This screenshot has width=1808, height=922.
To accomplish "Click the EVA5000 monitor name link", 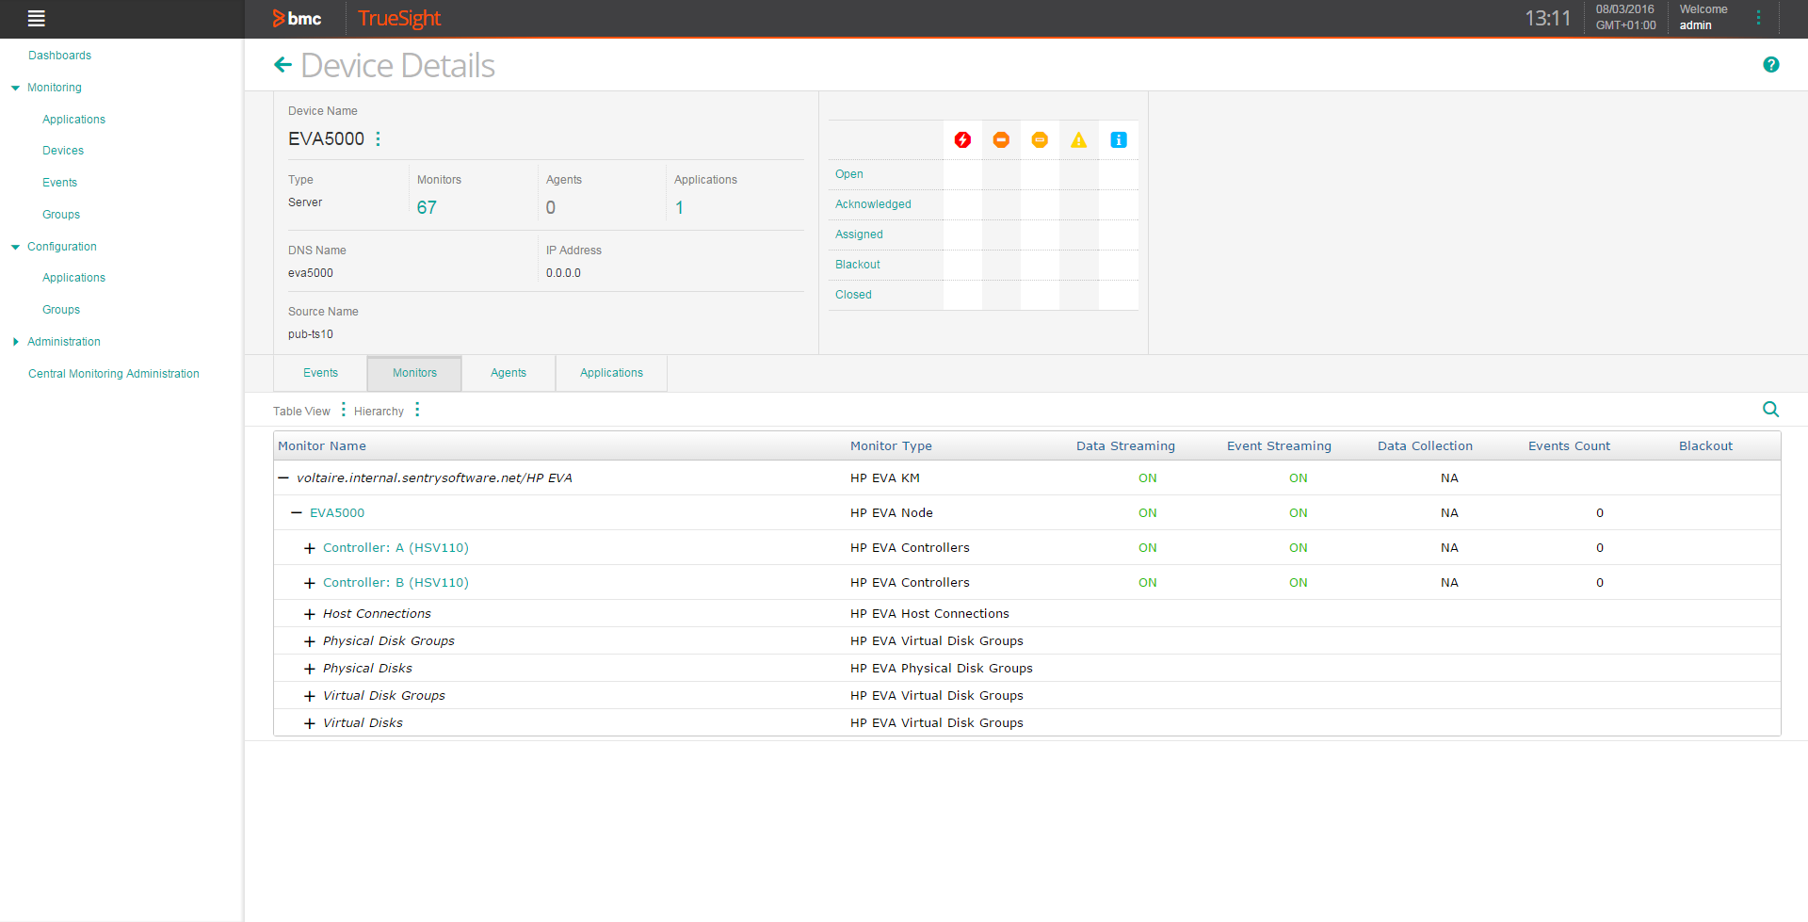I will coord(337,513).
